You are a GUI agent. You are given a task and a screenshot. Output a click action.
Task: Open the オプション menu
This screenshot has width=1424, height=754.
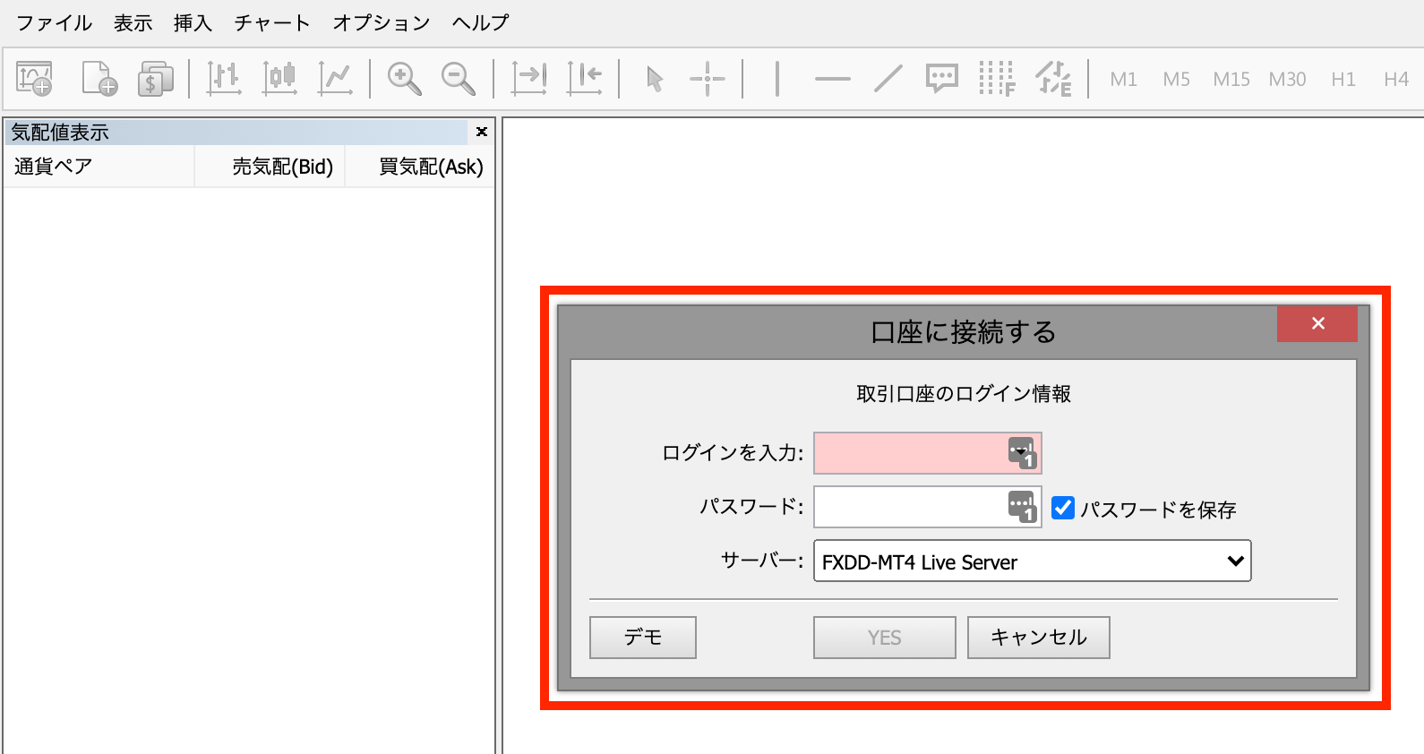(x=381, y=23)
